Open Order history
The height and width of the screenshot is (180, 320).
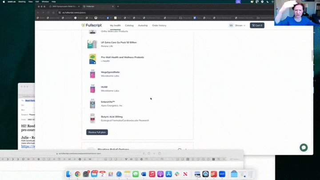click(159, 25)
